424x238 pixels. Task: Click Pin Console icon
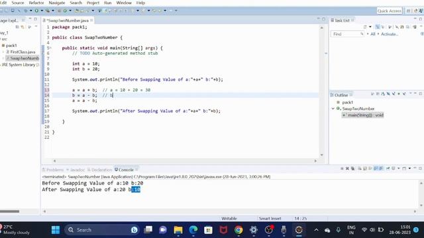[x=388, y=169]
